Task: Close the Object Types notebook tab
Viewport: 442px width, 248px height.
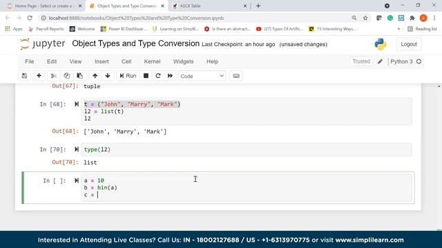Action: point(163,6)
